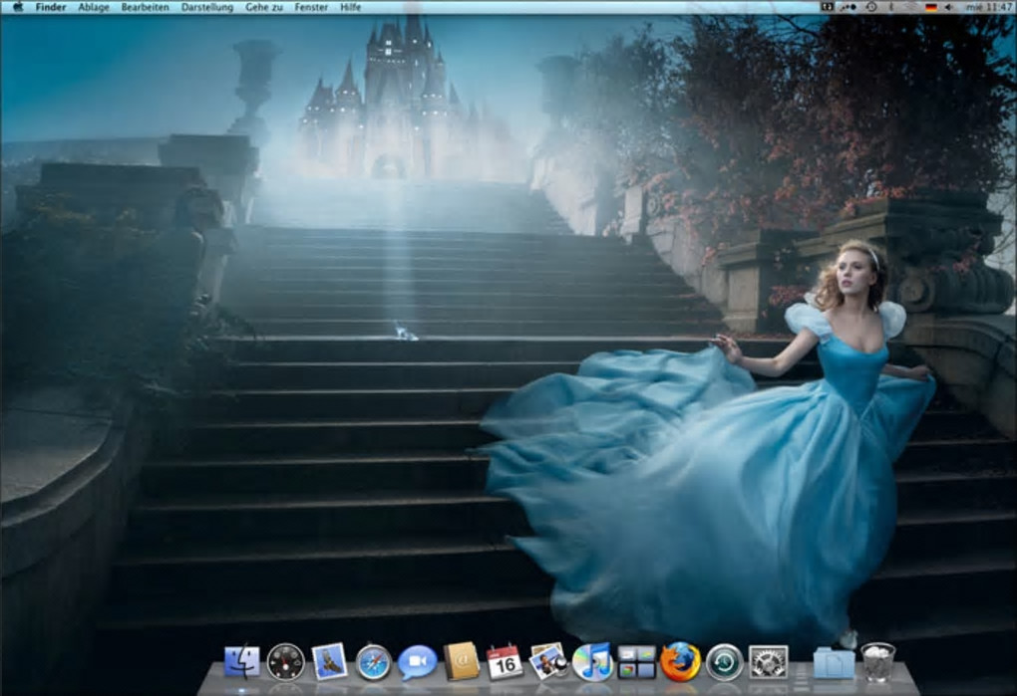Open iChat from the Dock

(x=417, y=663)
